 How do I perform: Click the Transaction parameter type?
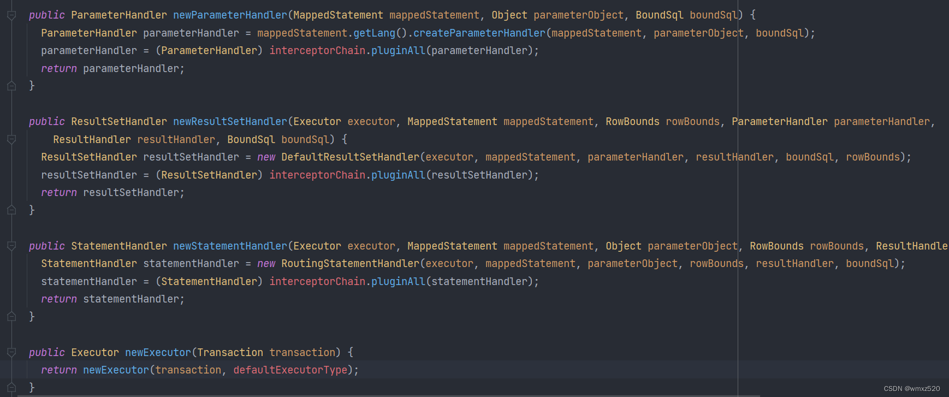click(x=230, y=353)
